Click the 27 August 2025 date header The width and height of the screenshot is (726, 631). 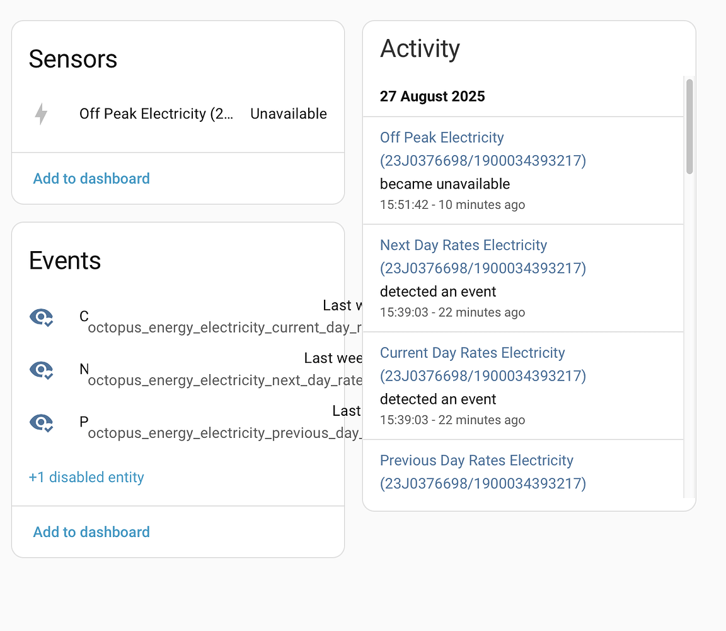[x=432, y=96]
